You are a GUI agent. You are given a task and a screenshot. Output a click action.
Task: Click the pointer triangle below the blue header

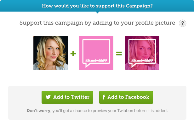coord(97,12)
